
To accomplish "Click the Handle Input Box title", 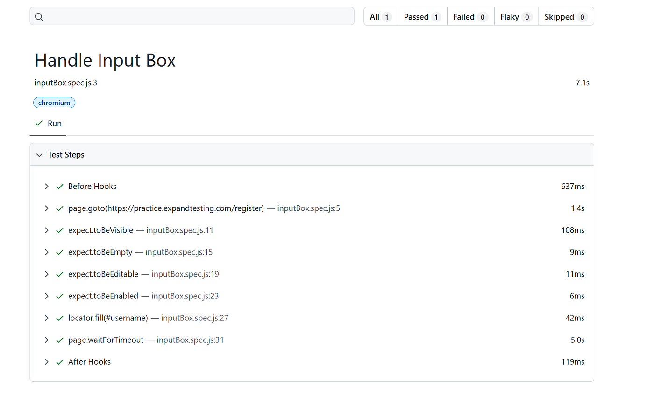I will [x=105, y=61].
